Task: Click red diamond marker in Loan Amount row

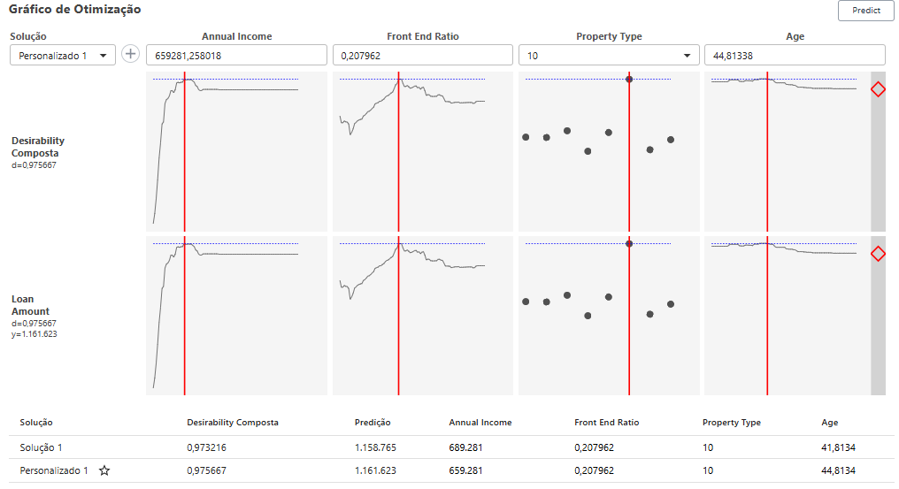Action: point(878,254)
